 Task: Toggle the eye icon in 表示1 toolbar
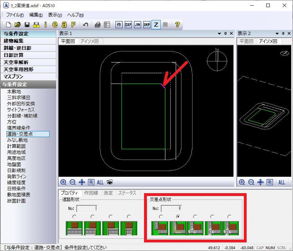(x=110, y=182)
